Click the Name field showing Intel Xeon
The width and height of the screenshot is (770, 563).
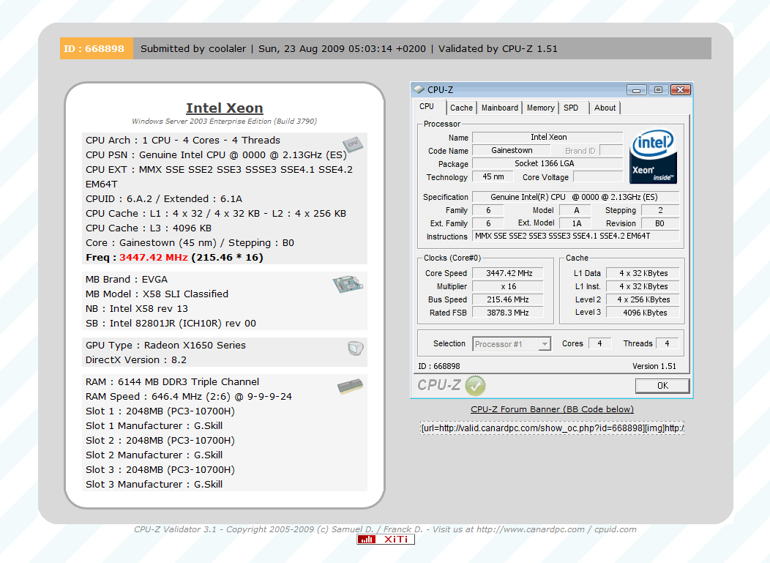click(547, 138)
